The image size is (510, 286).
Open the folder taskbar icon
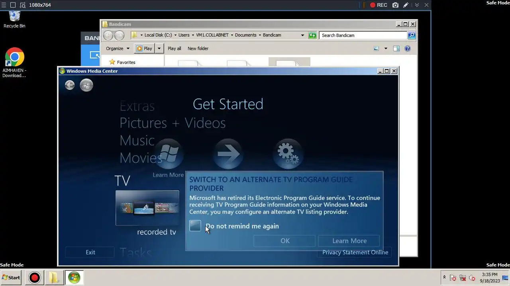(54, 278)
